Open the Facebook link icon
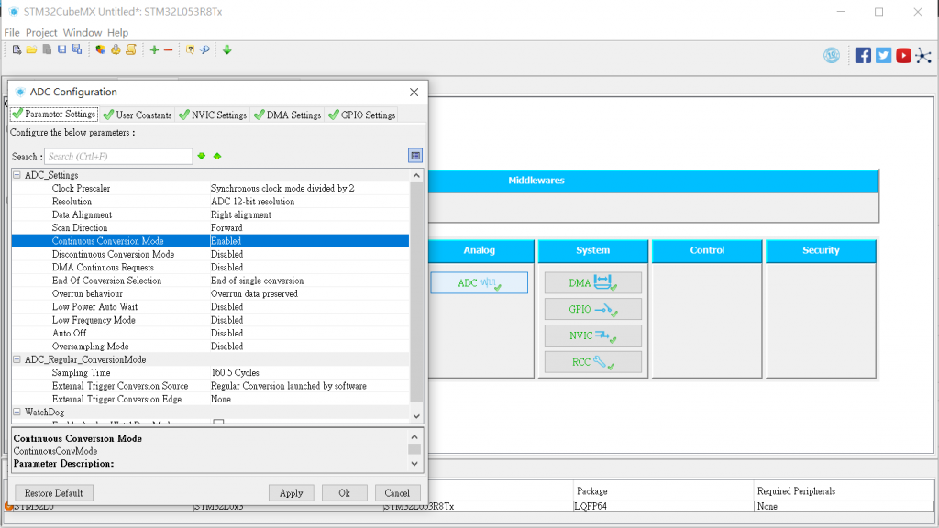 (x=863, y=56)
